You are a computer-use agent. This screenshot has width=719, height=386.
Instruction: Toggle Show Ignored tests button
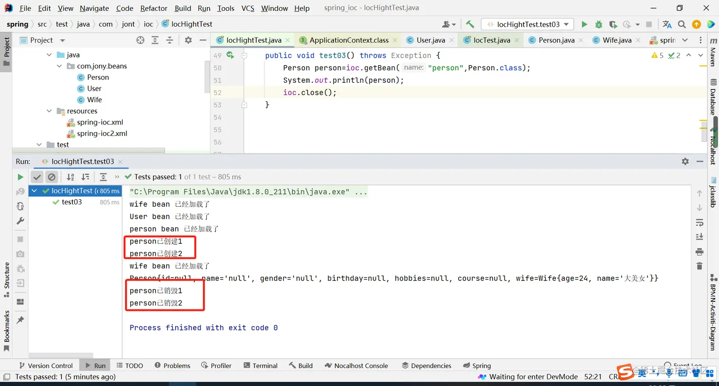pyautogui.click(x=51, y=177)
